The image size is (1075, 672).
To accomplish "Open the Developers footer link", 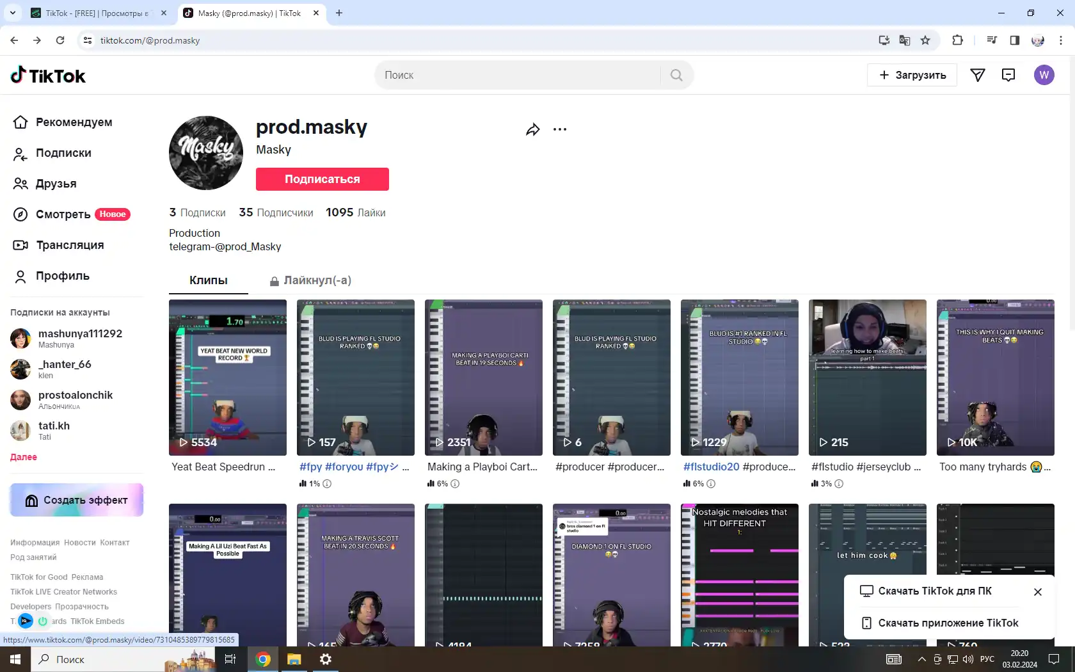I will [31, 607].
